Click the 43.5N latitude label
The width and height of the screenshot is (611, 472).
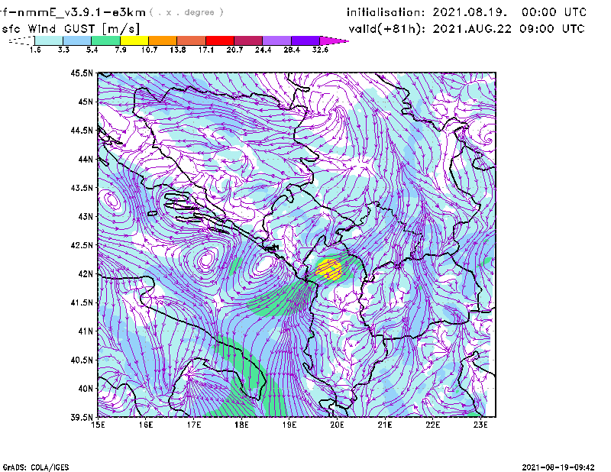[x=82, y=188]
